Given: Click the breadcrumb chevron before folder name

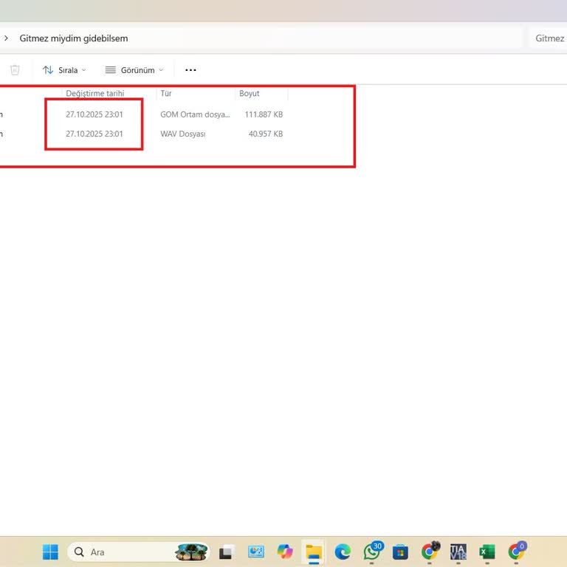Looking at the screenshot, I should (x=6, y=38).
